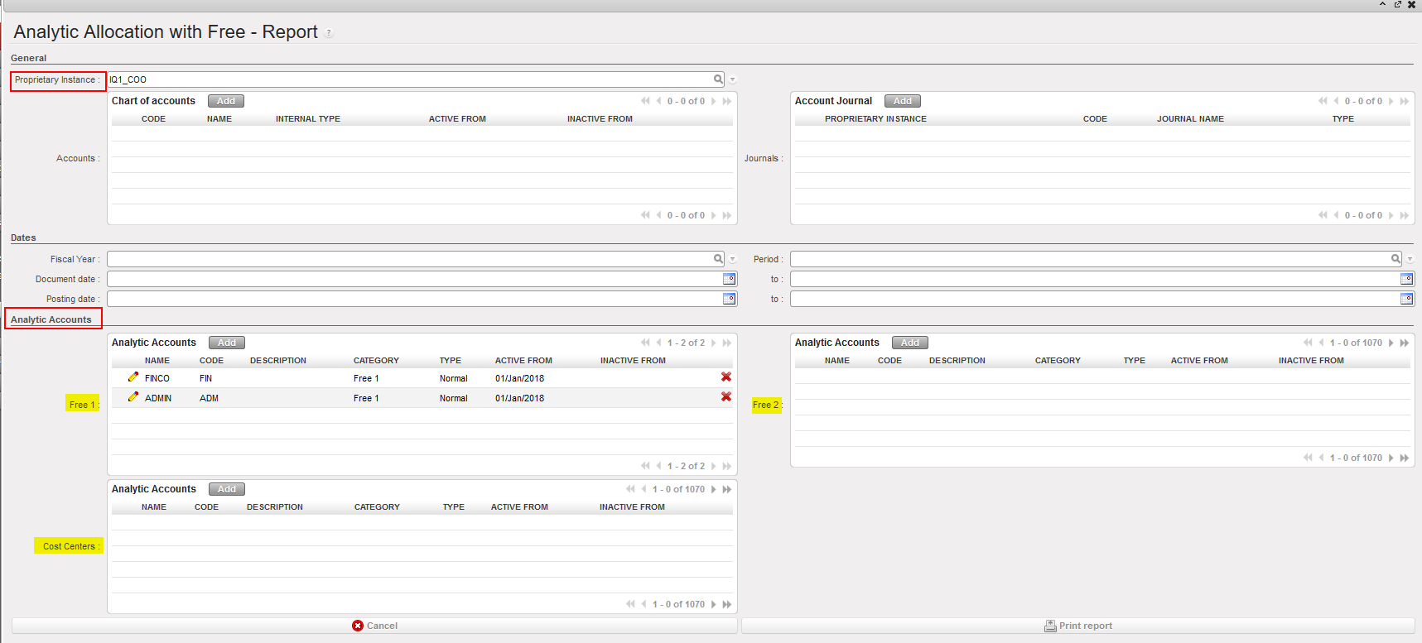Click the Period input field
The image size is (1422, 643).
[1089, 259]
